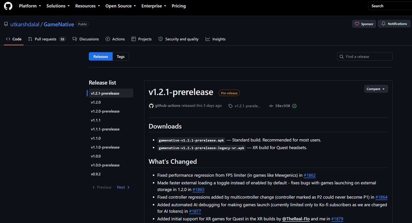The image size is (412, 223).
Task: Click the Notifications bell icon
Action: pos(384,24)
